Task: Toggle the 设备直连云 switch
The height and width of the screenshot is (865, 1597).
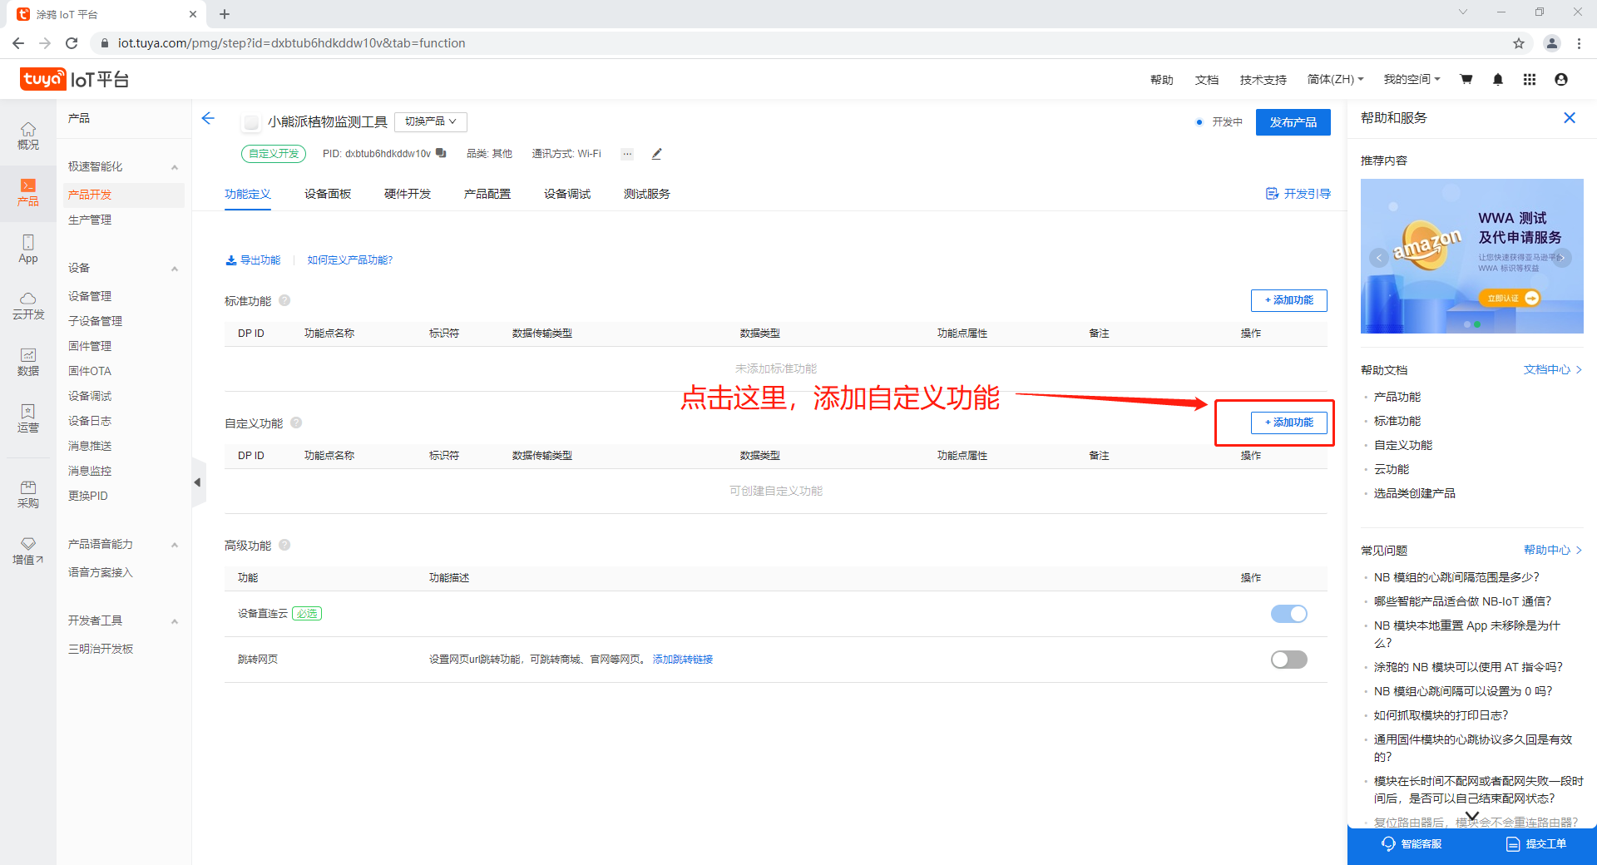Action: coord(1288,614)
